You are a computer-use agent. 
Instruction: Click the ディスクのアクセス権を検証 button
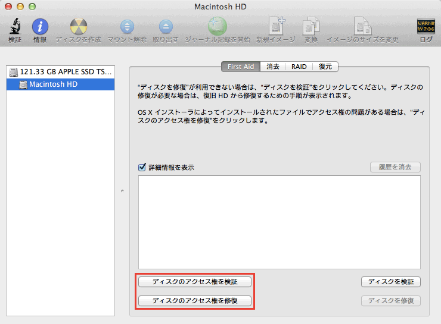195,282
